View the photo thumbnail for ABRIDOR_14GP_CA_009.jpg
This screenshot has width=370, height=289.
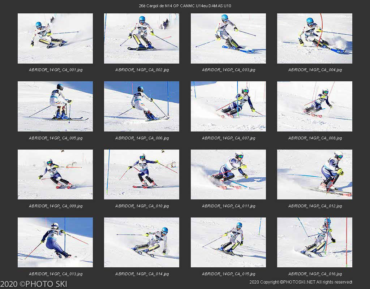55,174
